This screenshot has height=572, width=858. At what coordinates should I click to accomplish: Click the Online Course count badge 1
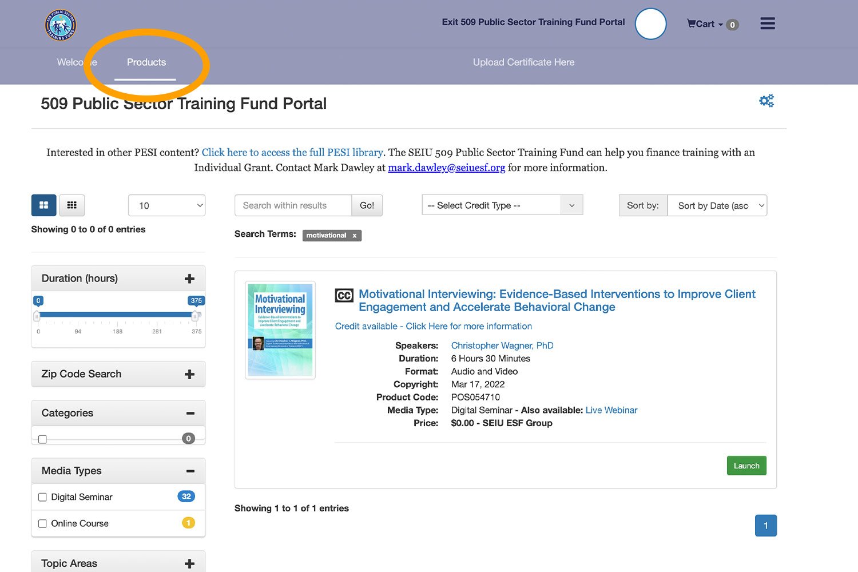(x=188, y=523)
